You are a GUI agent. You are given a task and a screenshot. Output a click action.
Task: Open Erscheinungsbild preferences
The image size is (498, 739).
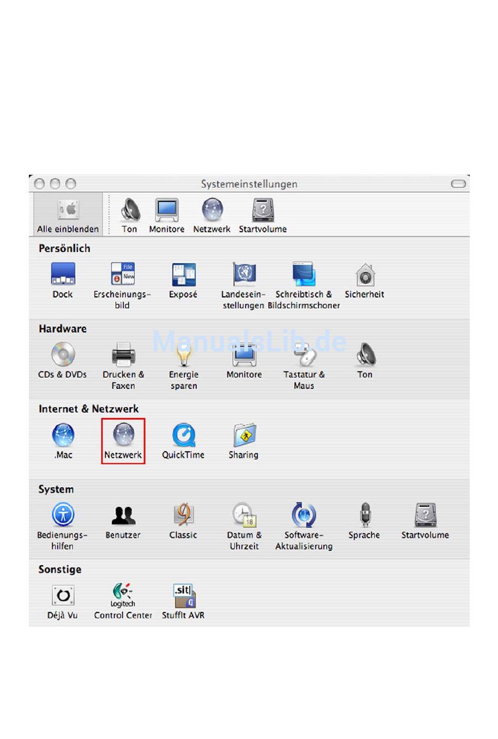[122, 286]
